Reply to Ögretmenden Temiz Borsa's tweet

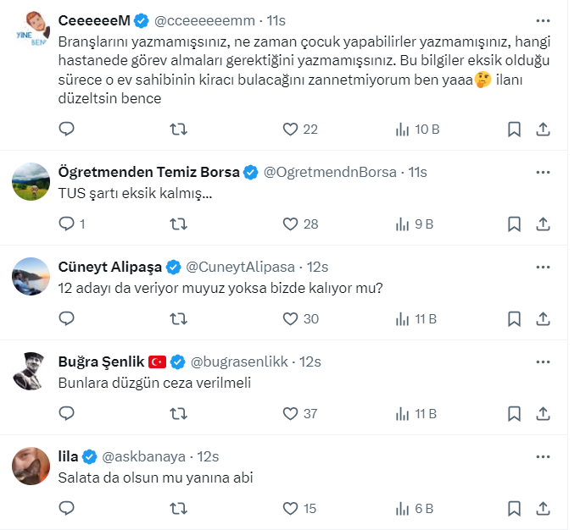(67, 224)
